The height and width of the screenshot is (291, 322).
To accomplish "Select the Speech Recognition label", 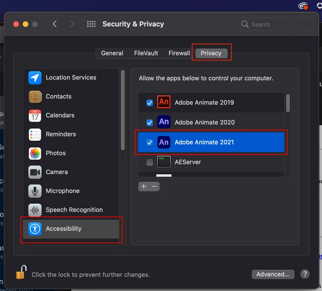I will coord(75,210).
